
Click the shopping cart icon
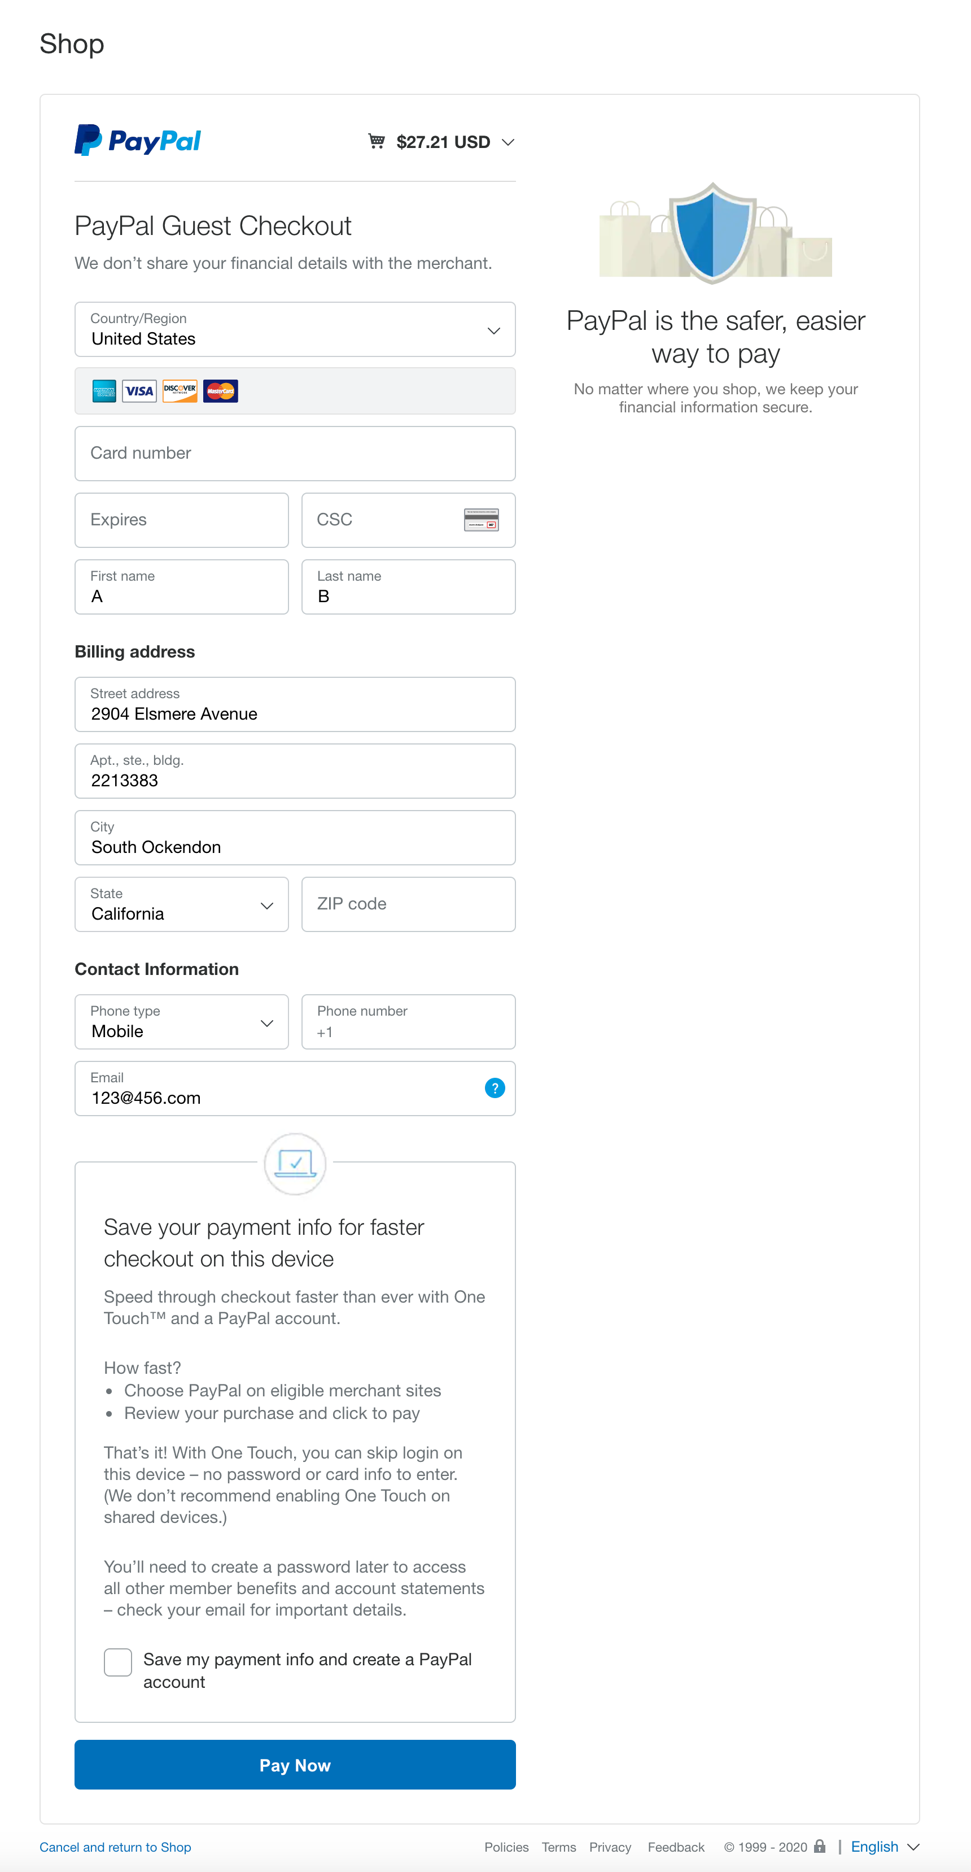pyautogui.click(x=376, y=141)
